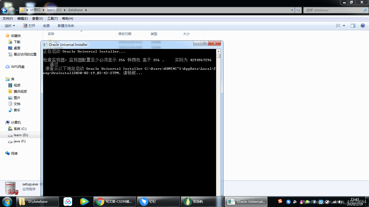Sort by the 名称 column header
The image size is (369, 207).
click(x=80, y=34)
